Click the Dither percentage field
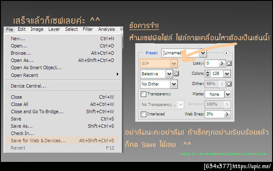The image size is (273, 171). (x=212, y=84)
